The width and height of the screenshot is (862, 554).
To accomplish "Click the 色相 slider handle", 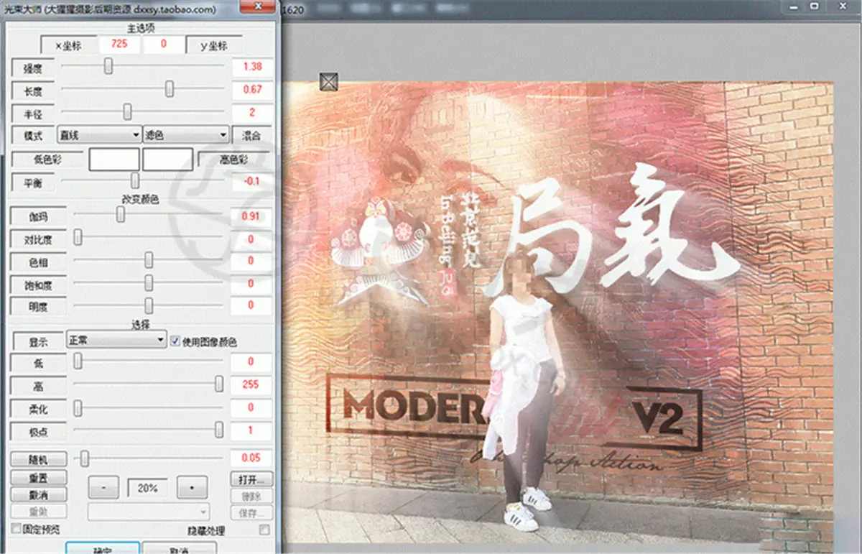I will tap(149, 259).
